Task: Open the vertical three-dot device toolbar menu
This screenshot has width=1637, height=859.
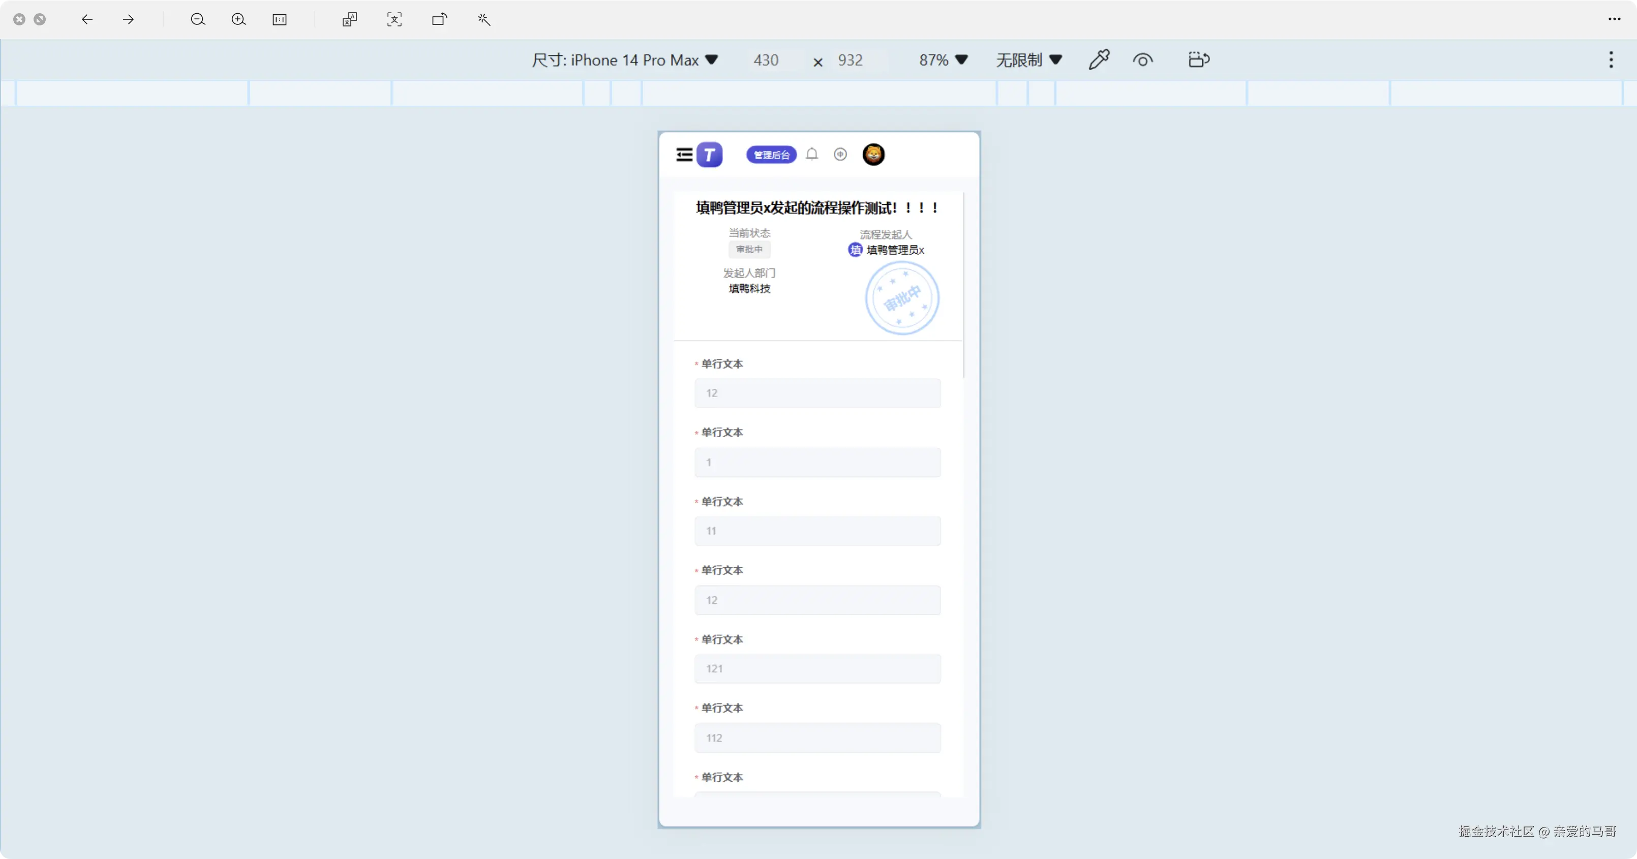Action: 1611,60
